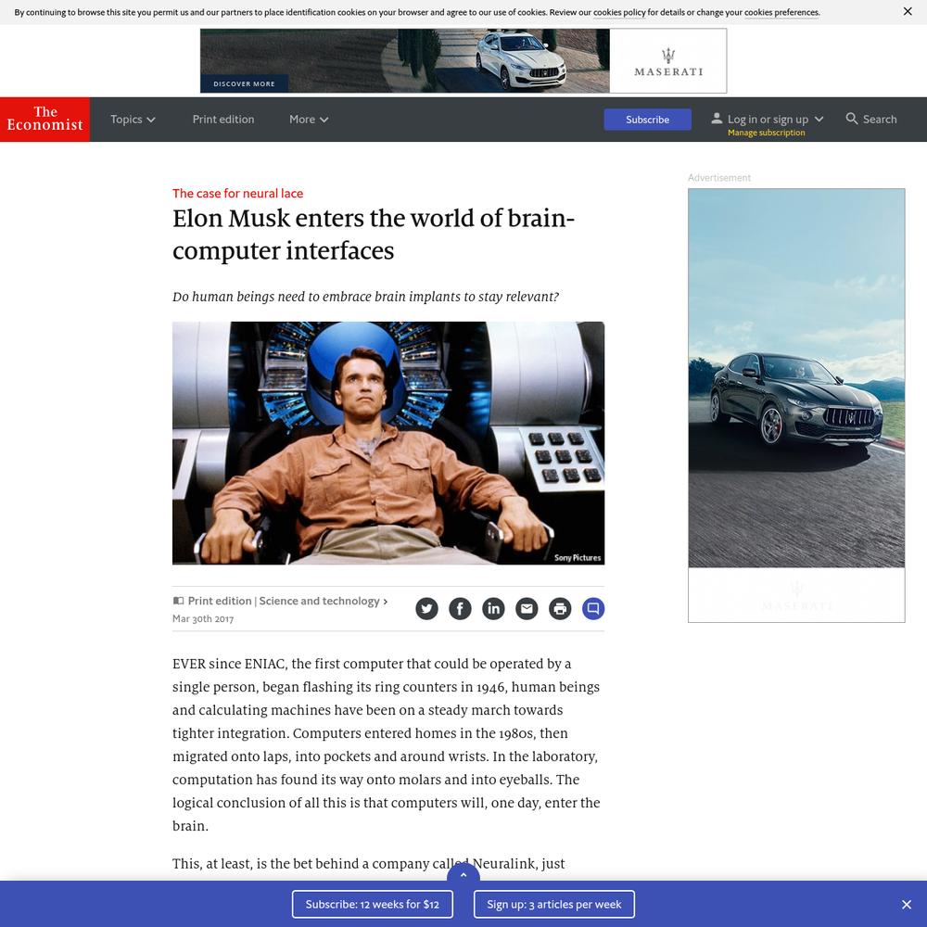The image size is (927, 927).
Task: Open the cookies policy link
Action: pyautogui.click(x=619, y=12)
